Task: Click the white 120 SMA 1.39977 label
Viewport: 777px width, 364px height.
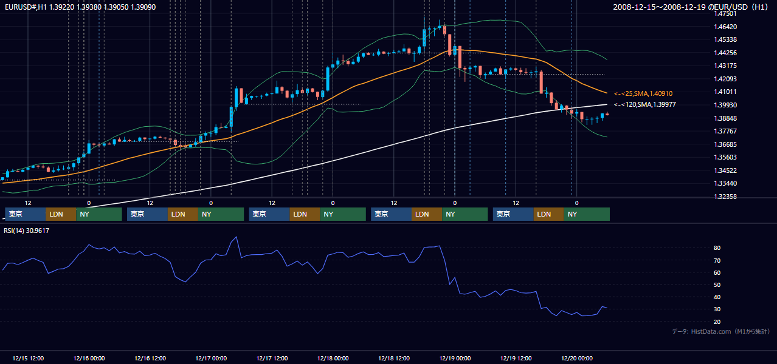Action: coord(644,104)
